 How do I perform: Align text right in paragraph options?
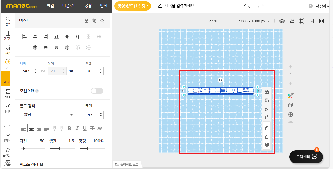pos(39,128)
